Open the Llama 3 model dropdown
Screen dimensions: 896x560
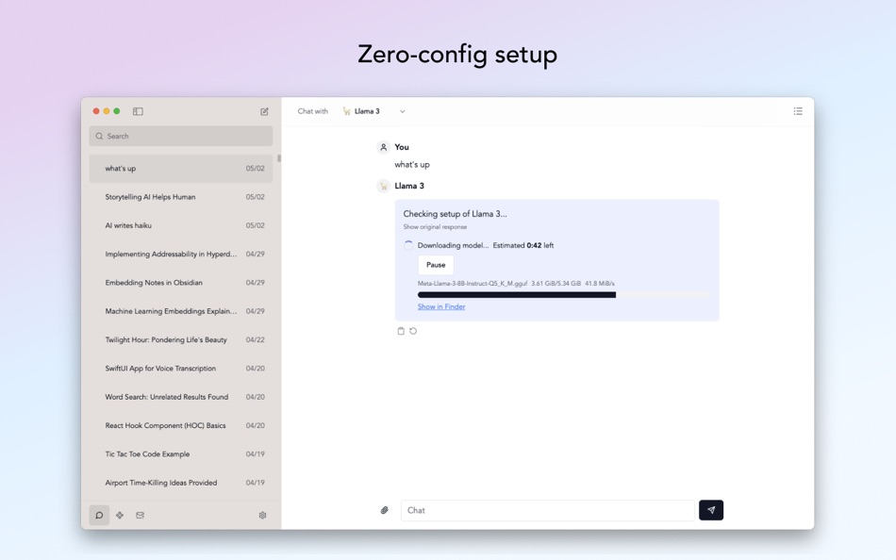pos(375,110)
